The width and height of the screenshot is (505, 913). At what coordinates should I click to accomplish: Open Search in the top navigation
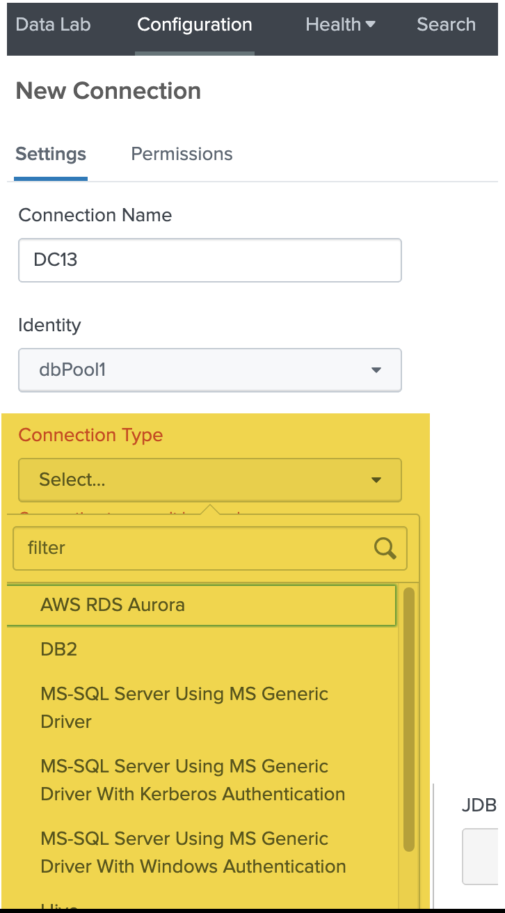[x=446, y=24]
